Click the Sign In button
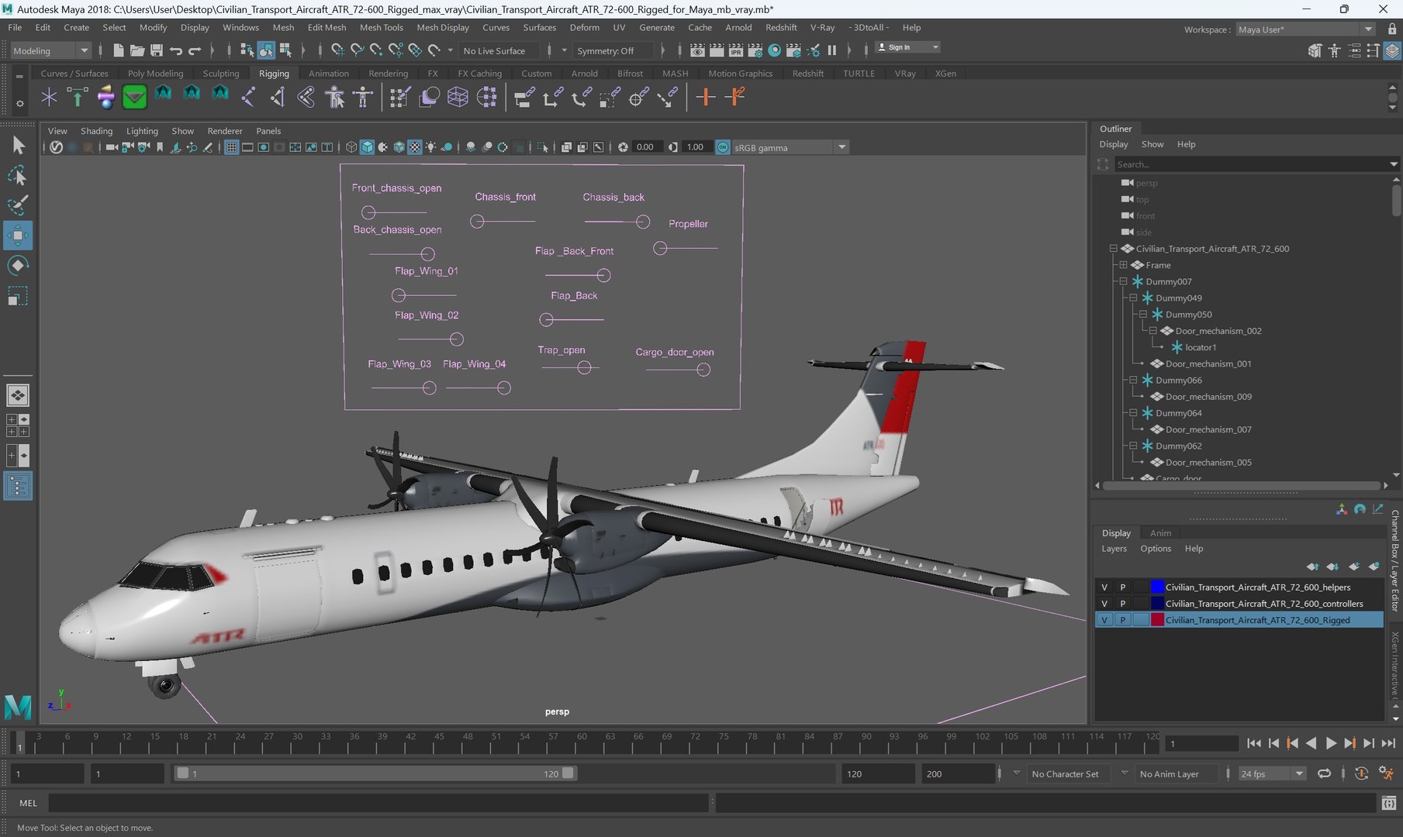Viewport: 1403px width, 837px height. [x=907, y=47]
